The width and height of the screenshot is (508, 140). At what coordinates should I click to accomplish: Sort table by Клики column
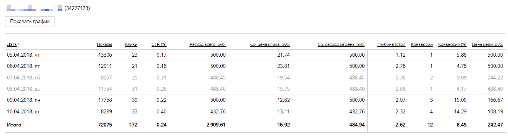click(x=131, y=45)
